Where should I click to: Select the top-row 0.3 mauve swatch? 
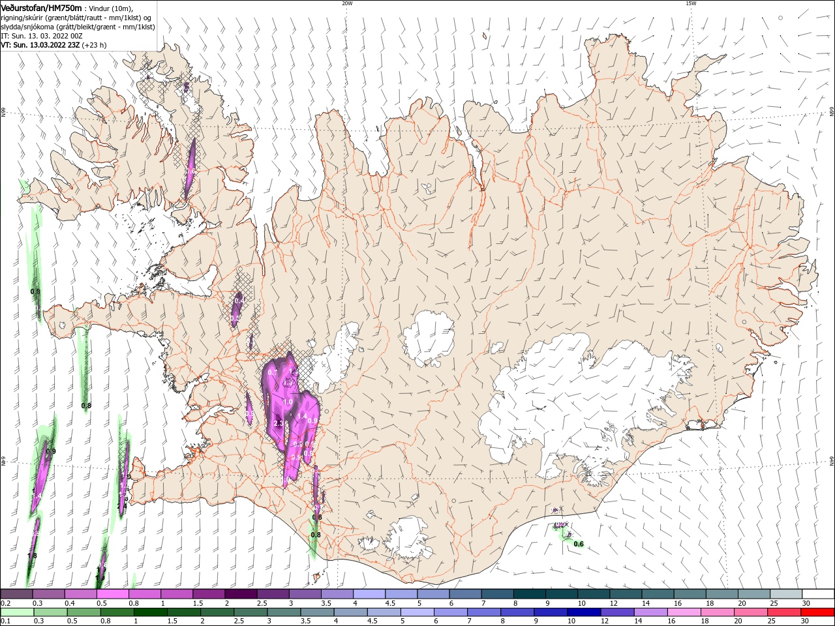48,594
